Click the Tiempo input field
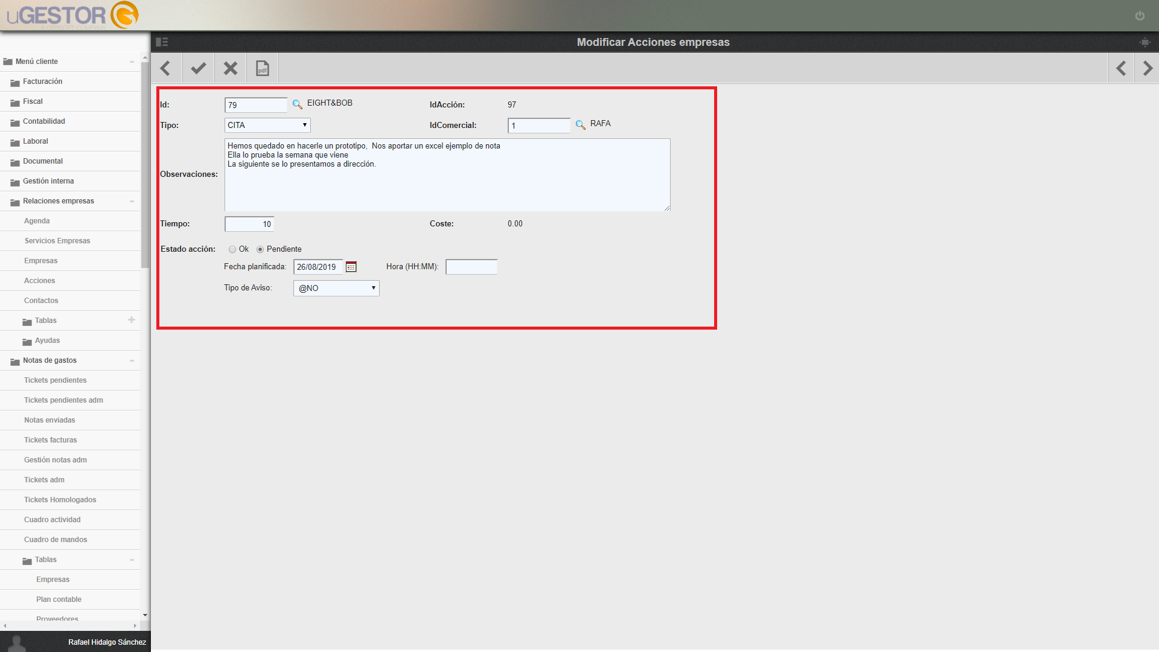Viewport: 1159px width, 652px height. pyautogui.click(x=249, y=224)
